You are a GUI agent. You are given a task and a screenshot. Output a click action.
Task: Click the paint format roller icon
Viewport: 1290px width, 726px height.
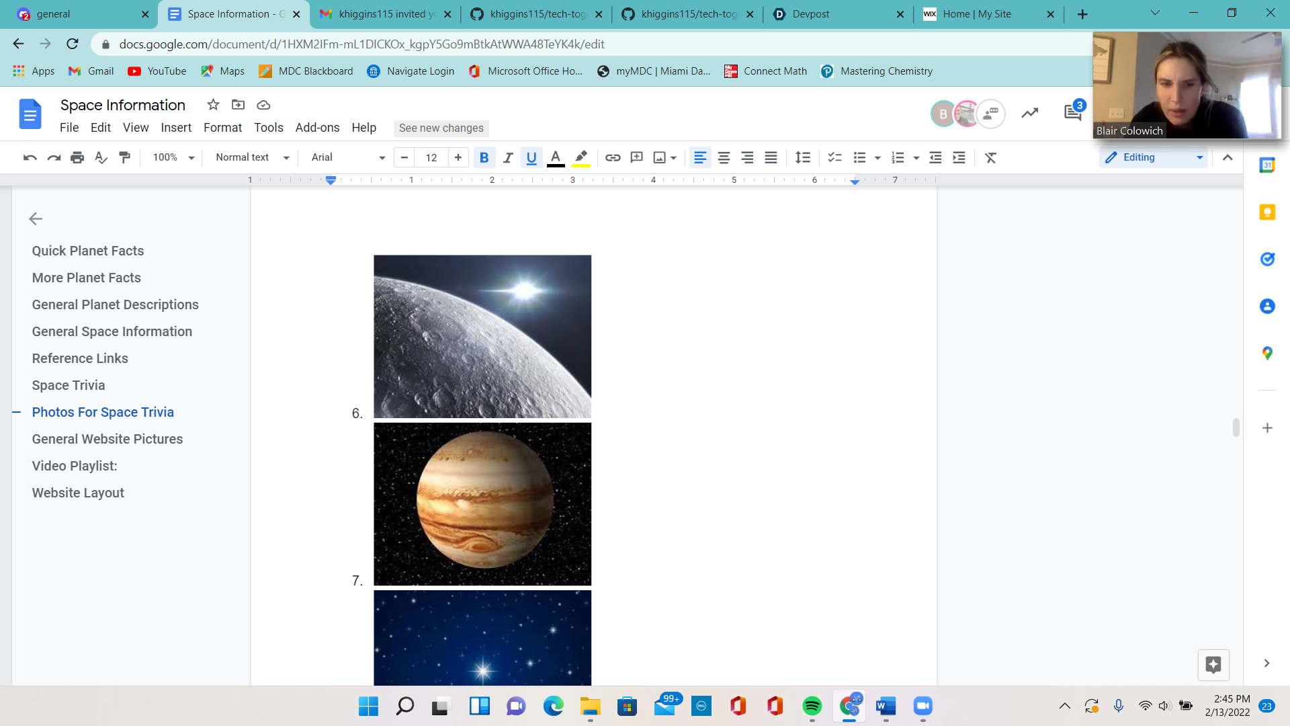pyautogui.click(x=124, y=157)
